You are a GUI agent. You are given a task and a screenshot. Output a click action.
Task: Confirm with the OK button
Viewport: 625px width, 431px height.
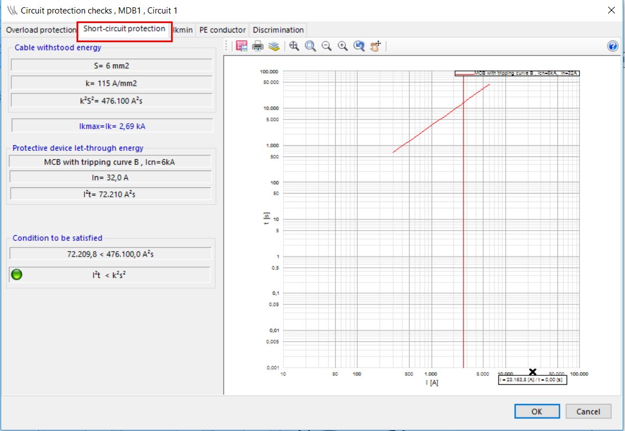(x=537, y=411)
